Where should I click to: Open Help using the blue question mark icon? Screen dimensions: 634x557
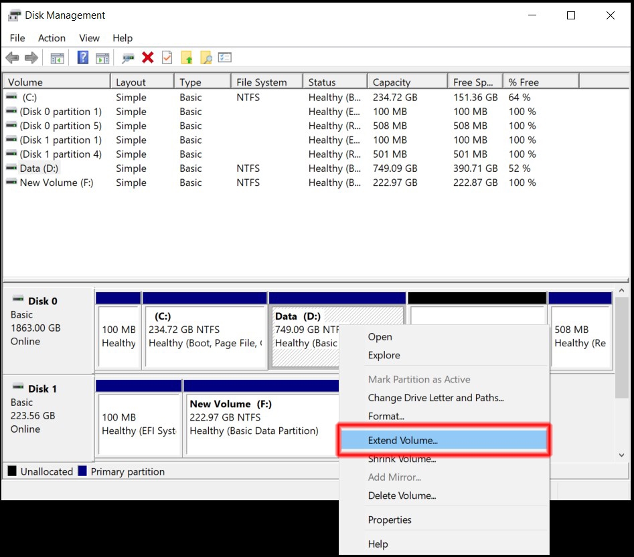pos(82,58)
